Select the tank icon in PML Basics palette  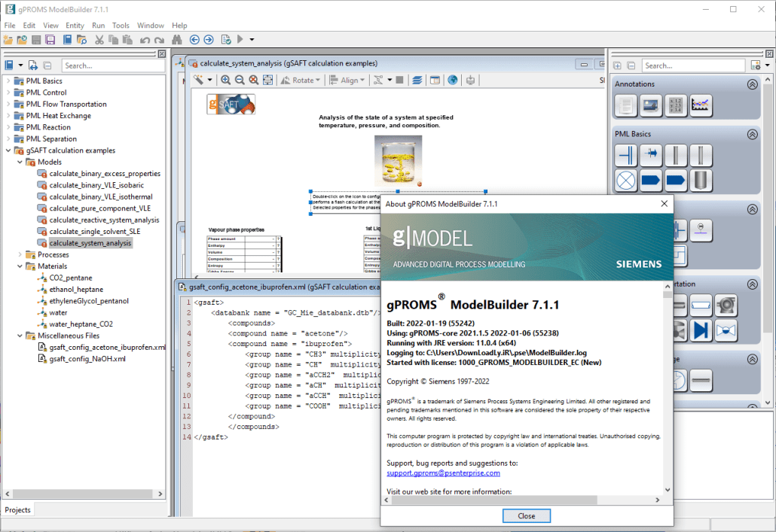pyautogui.click(x=701, y=180)
